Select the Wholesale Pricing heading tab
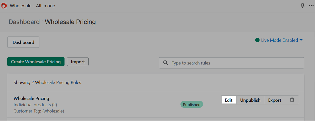 70,22
